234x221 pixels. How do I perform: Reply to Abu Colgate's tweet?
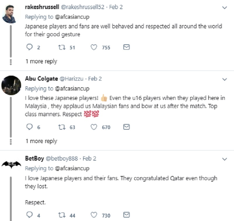tap(30, 127)
